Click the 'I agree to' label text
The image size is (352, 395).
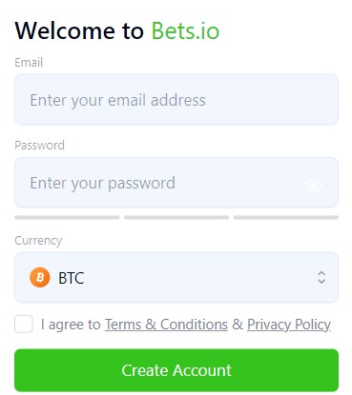[71, 325]
